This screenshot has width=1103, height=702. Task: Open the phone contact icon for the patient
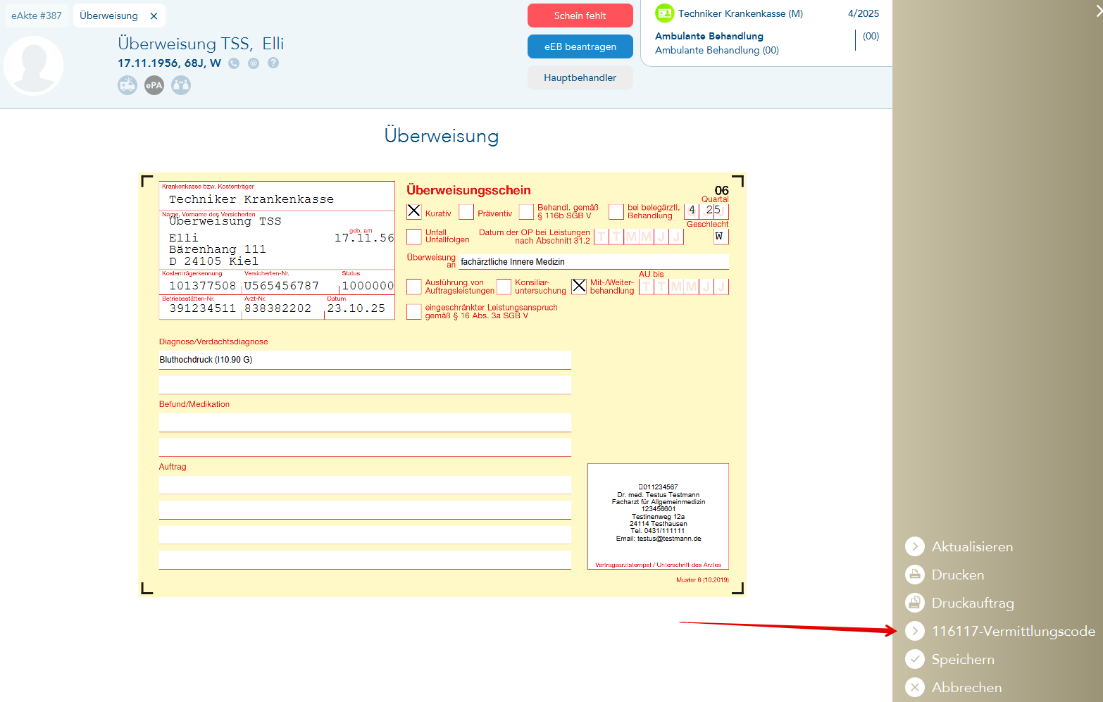click(233, 63)
